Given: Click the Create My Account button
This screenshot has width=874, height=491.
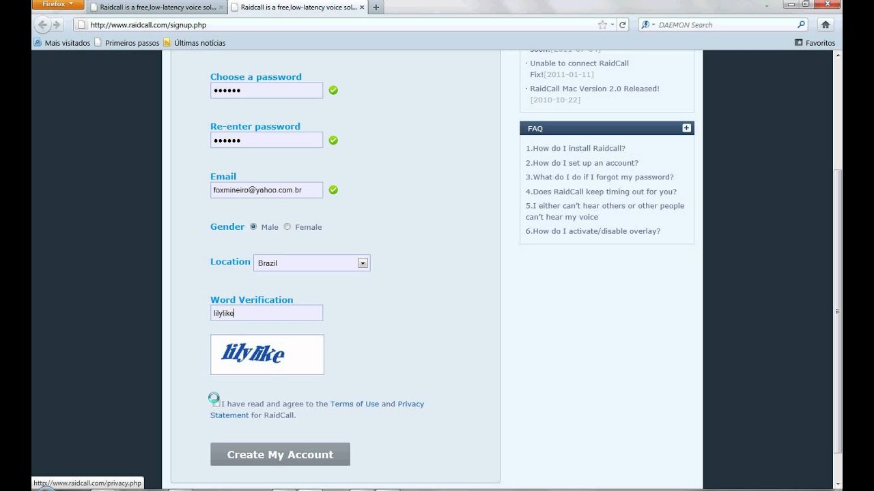Looking at the screenshot, I should point(280,454).
